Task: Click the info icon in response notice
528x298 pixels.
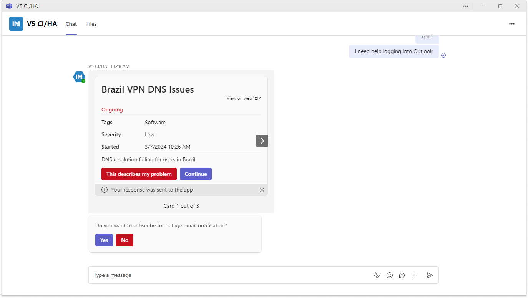Action: (x=105, y=190)
